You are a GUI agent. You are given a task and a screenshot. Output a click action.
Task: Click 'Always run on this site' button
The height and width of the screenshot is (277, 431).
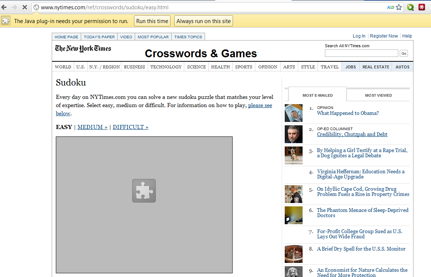tap(204, 21)
